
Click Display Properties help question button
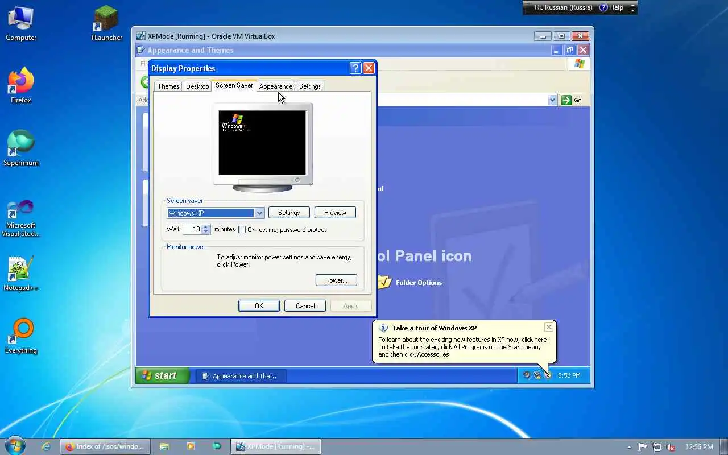pos(355,68)
